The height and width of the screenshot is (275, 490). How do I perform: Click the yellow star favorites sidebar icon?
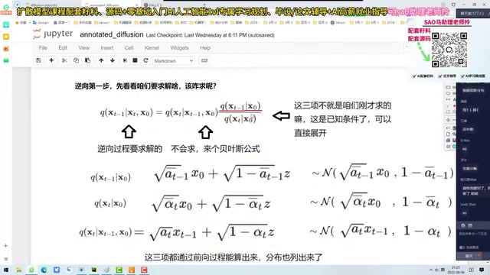(6, 37)
